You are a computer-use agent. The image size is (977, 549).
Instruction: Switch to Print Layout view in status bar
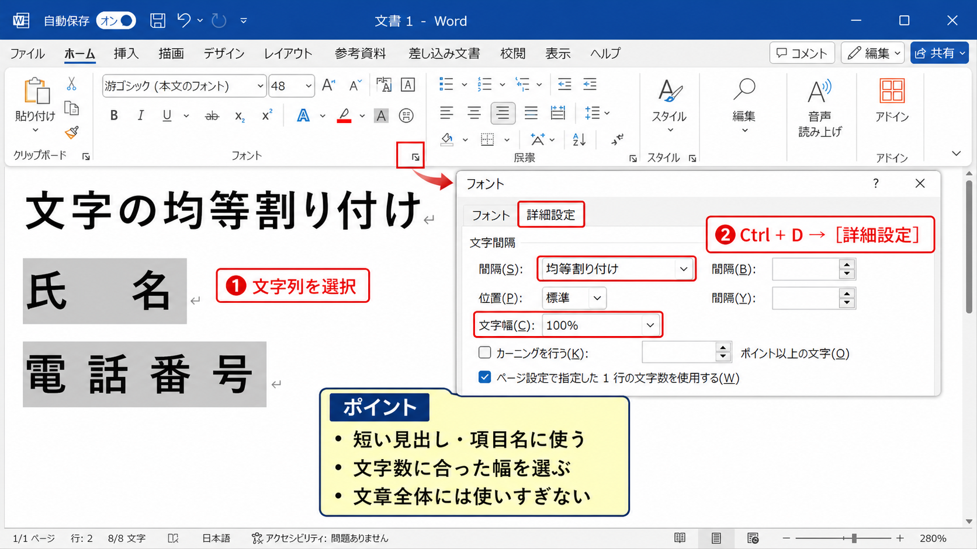click(x=716, y=538)
